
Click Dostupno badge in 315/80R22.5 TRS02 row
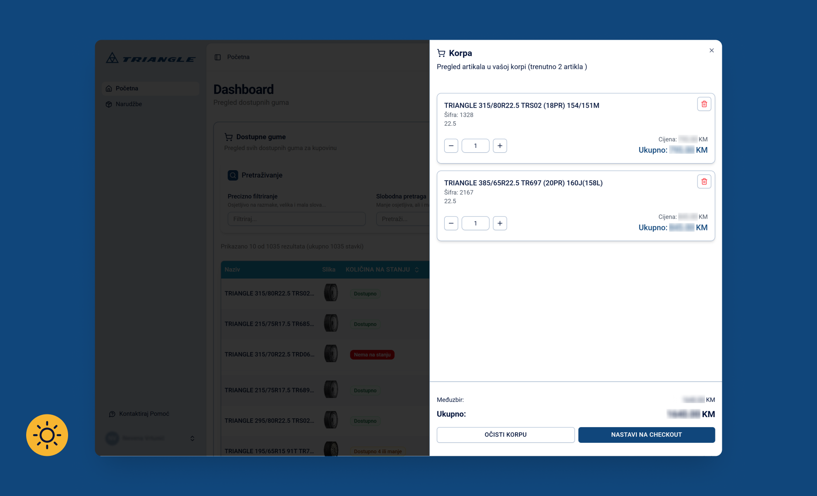pyautogui.click(x=365, y=294)
